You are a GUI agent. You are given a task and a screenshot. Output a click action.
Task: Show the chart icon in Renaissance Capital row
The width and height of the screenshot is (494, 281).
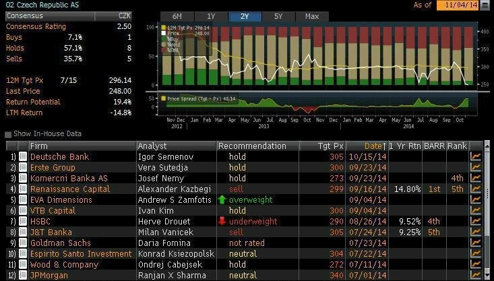476,189
